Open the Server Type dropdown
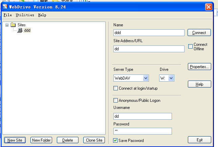Screen dimensions: 218x147 click(x=146, y=78)
